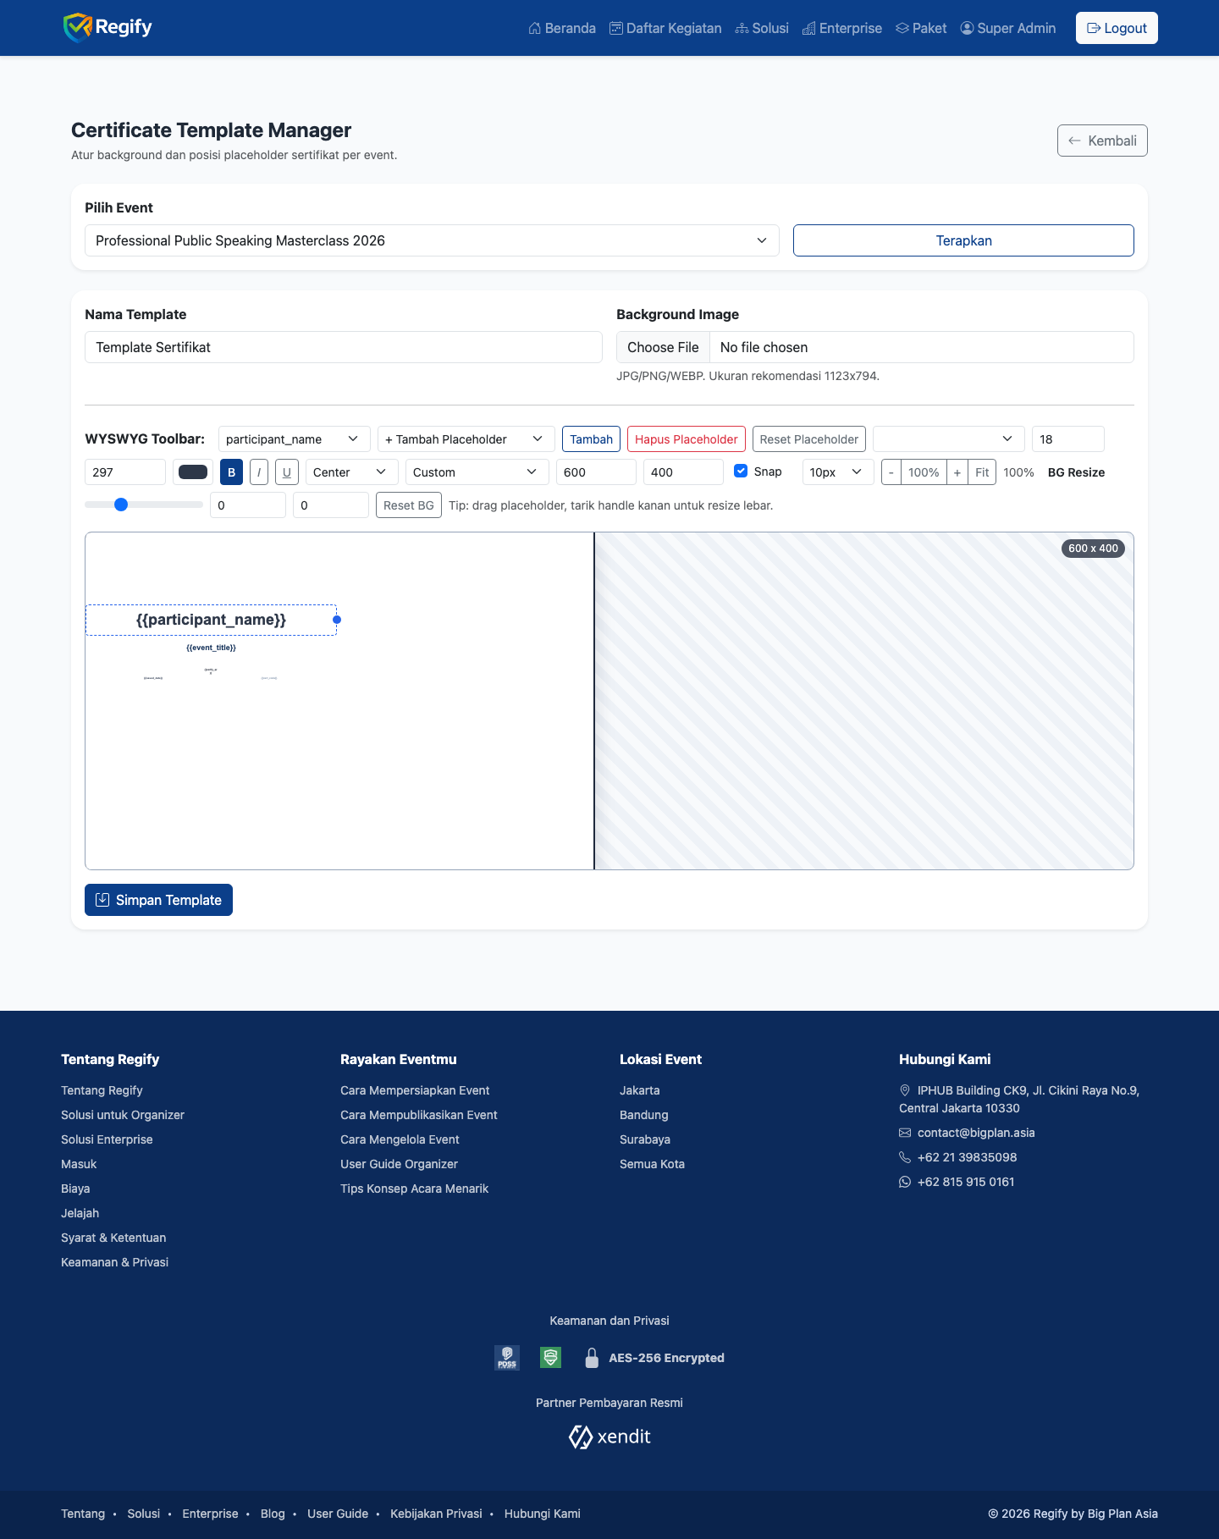Select the event_title placeholder on canvas

click(x=211, y=648)
